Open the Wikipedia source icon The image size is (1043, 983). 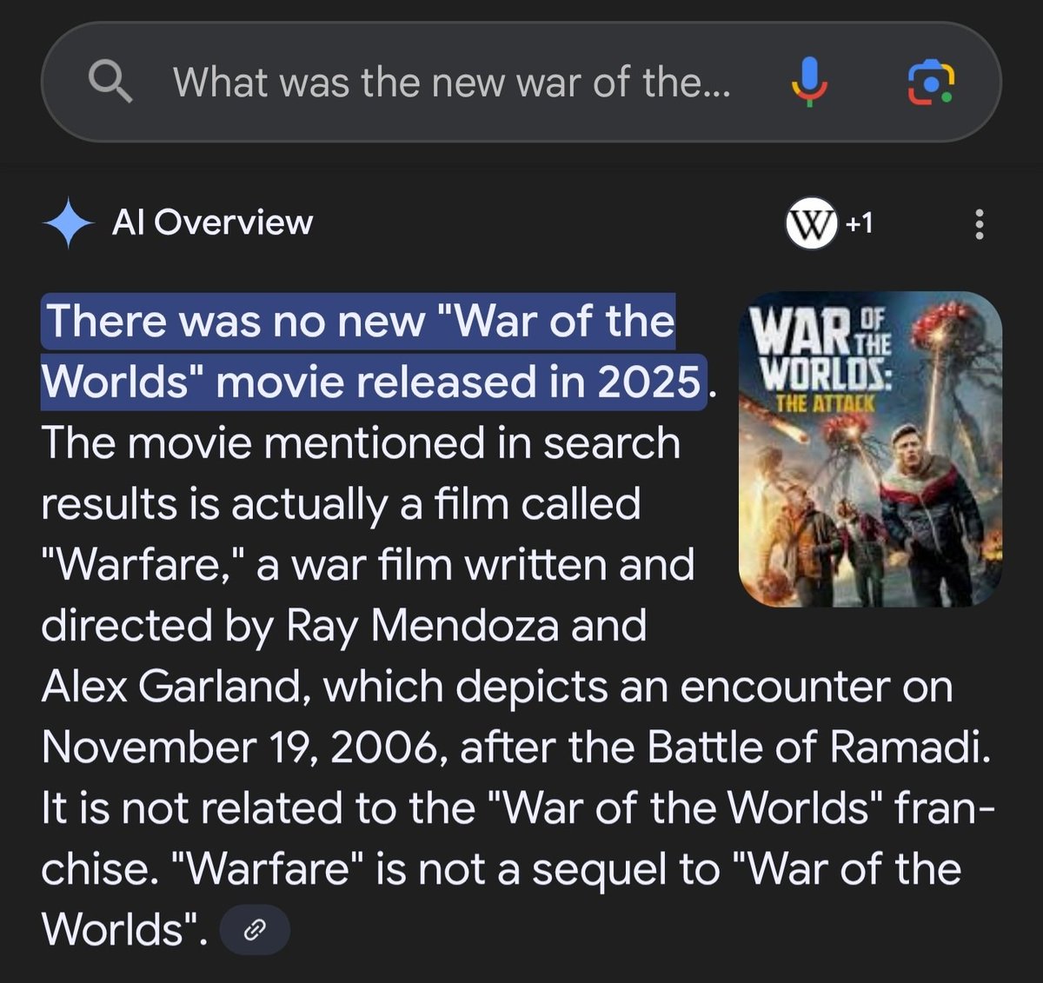click(x=810, y=223)
